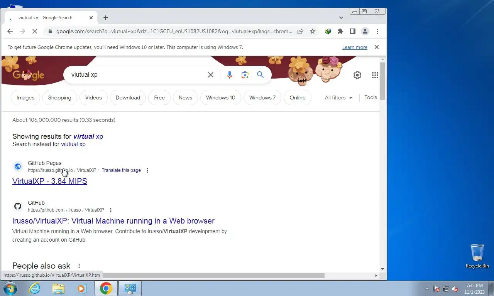
Task: Click the page scrollbar's down arrow
Action: (x=383, y=269)
